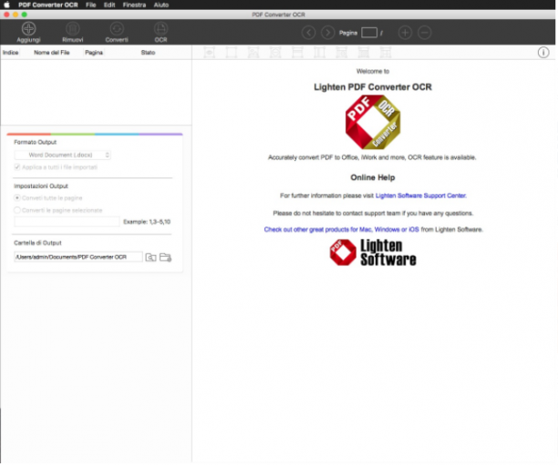Zoom out with the minus circle icon
Image resolution: width=558 pixels, height=465 pixels.
click(x=425, y=33)
